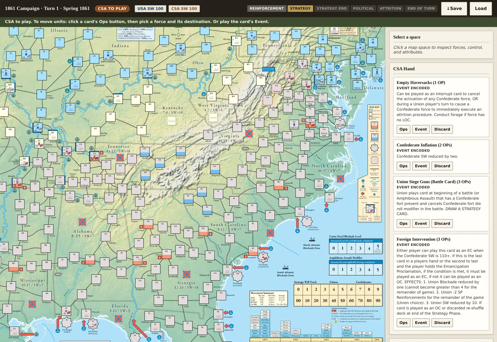Select the Memphis map space
The image size is (497, 342).
point(17,183)
